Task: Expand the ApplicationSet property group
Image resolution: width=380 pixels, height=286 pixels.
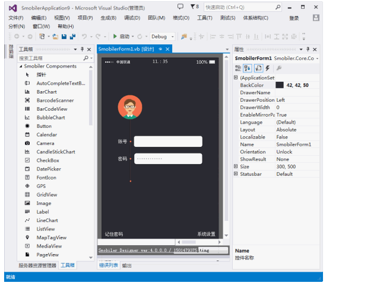Action: tap(236, 78)
